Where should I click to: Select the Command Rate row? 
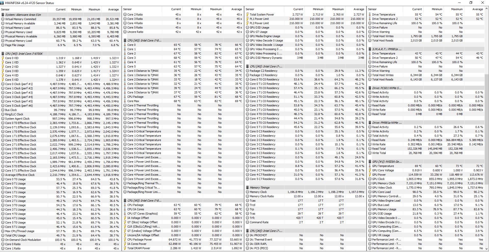click(305, 222)
